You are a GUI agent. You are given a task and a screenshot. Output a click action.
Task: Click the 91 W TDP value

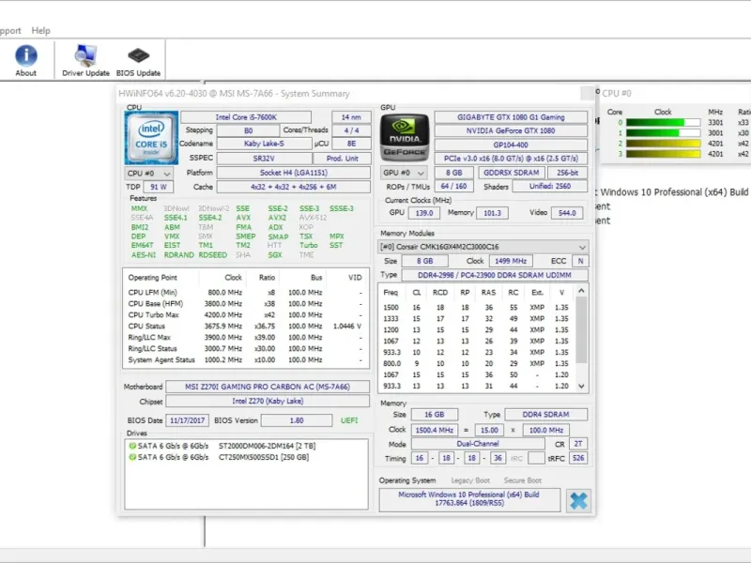coord(158,187)
